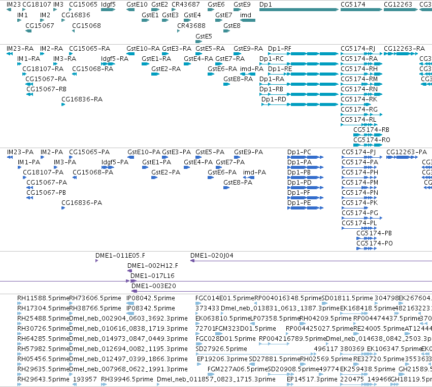Select the GstE10 gene arrow
Image resolution: width=432 pixels, height=387 pixels.
click(130, 10)
